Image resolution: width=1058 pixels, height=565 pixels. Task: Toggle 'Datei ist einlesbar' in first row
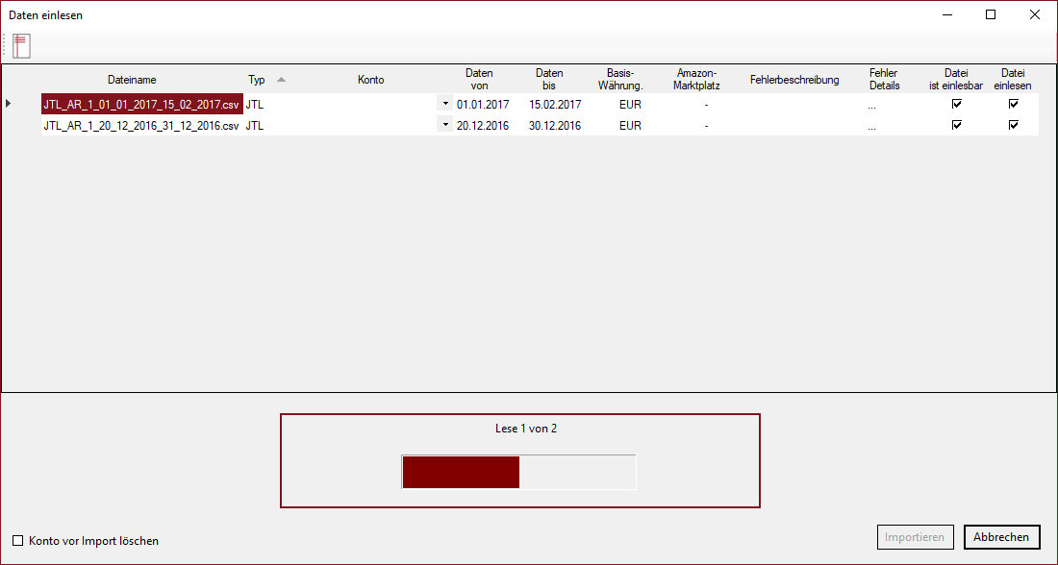pyautogui.click(x=956, y=104)
